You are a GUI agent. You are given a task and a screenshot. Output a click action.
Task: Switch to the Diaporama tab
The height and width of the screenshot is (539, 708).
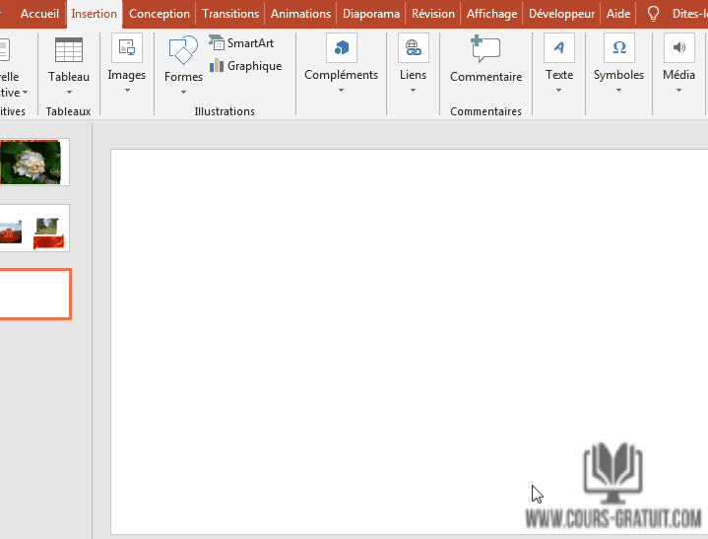371,14
